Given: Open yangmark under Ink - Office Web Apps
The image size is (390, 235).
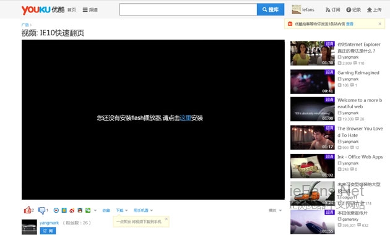Looking at the screenshot, I should coord(350,163).
